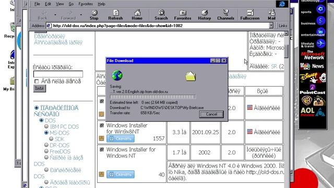Viewport: 334px width, 188px height.
Task: Open the Back history dropdown arrow
Action: (55, 15)
